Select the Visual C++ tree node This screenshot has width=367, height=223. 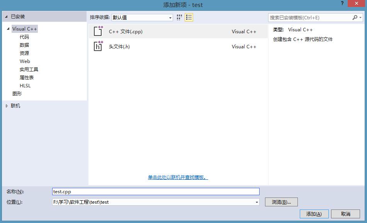tap(25, 29)
